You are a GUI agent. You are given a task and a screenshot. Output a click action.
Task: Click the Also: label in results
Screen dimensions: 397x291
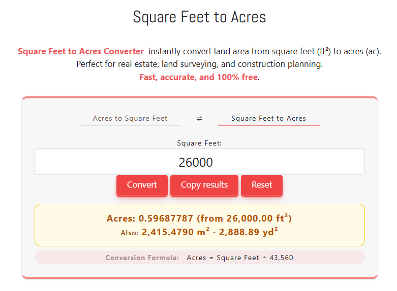click(129, 233)
